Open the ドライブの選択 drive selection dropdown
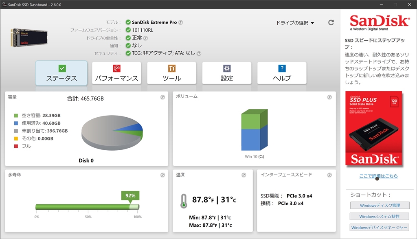This screenshot has width=417, height=239. pos(295,23)
